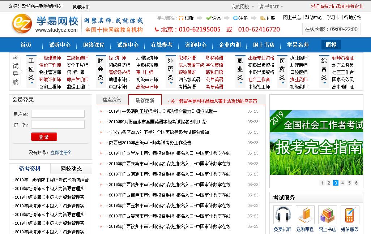371x234 pixels.
Task: Click the 试听 headphone step icon
Action: [x=181, y=18]
